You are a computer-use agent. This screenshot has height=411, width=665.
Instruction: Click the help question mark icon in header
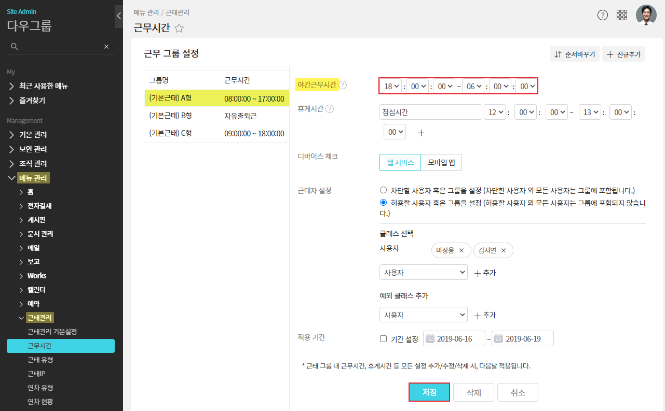coord(602,15)
